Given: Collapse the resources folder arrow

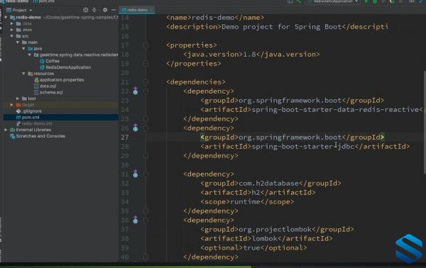Looking at the screenshot, I should pyautogui.click(x=24, y=74).
